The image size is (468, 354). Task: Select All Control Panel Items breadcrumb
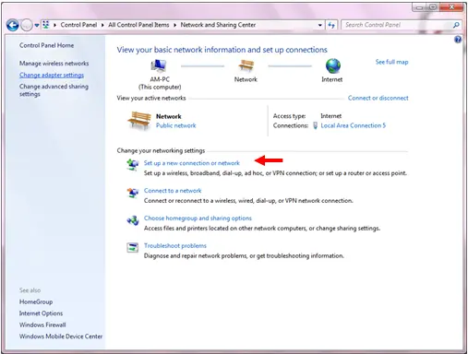pyautogui.click(x=138, y=25)
